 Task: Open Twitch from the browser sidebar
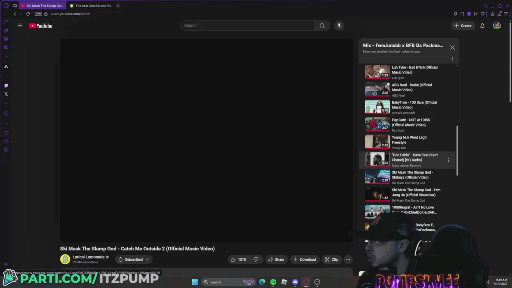[x=6, y=86]
